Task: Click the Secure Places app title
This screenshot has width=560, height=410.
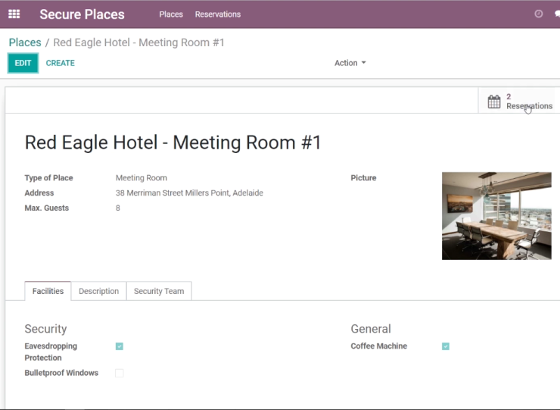Action: [x=82, y=14]
